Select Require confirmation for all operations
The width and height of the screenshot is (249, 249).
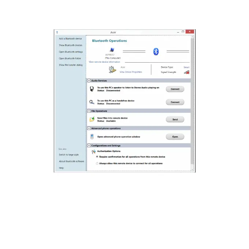coord(97,157)
